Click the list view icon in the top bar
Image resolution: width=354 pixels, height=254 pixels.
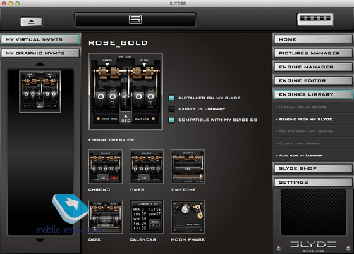pos(135,19)
